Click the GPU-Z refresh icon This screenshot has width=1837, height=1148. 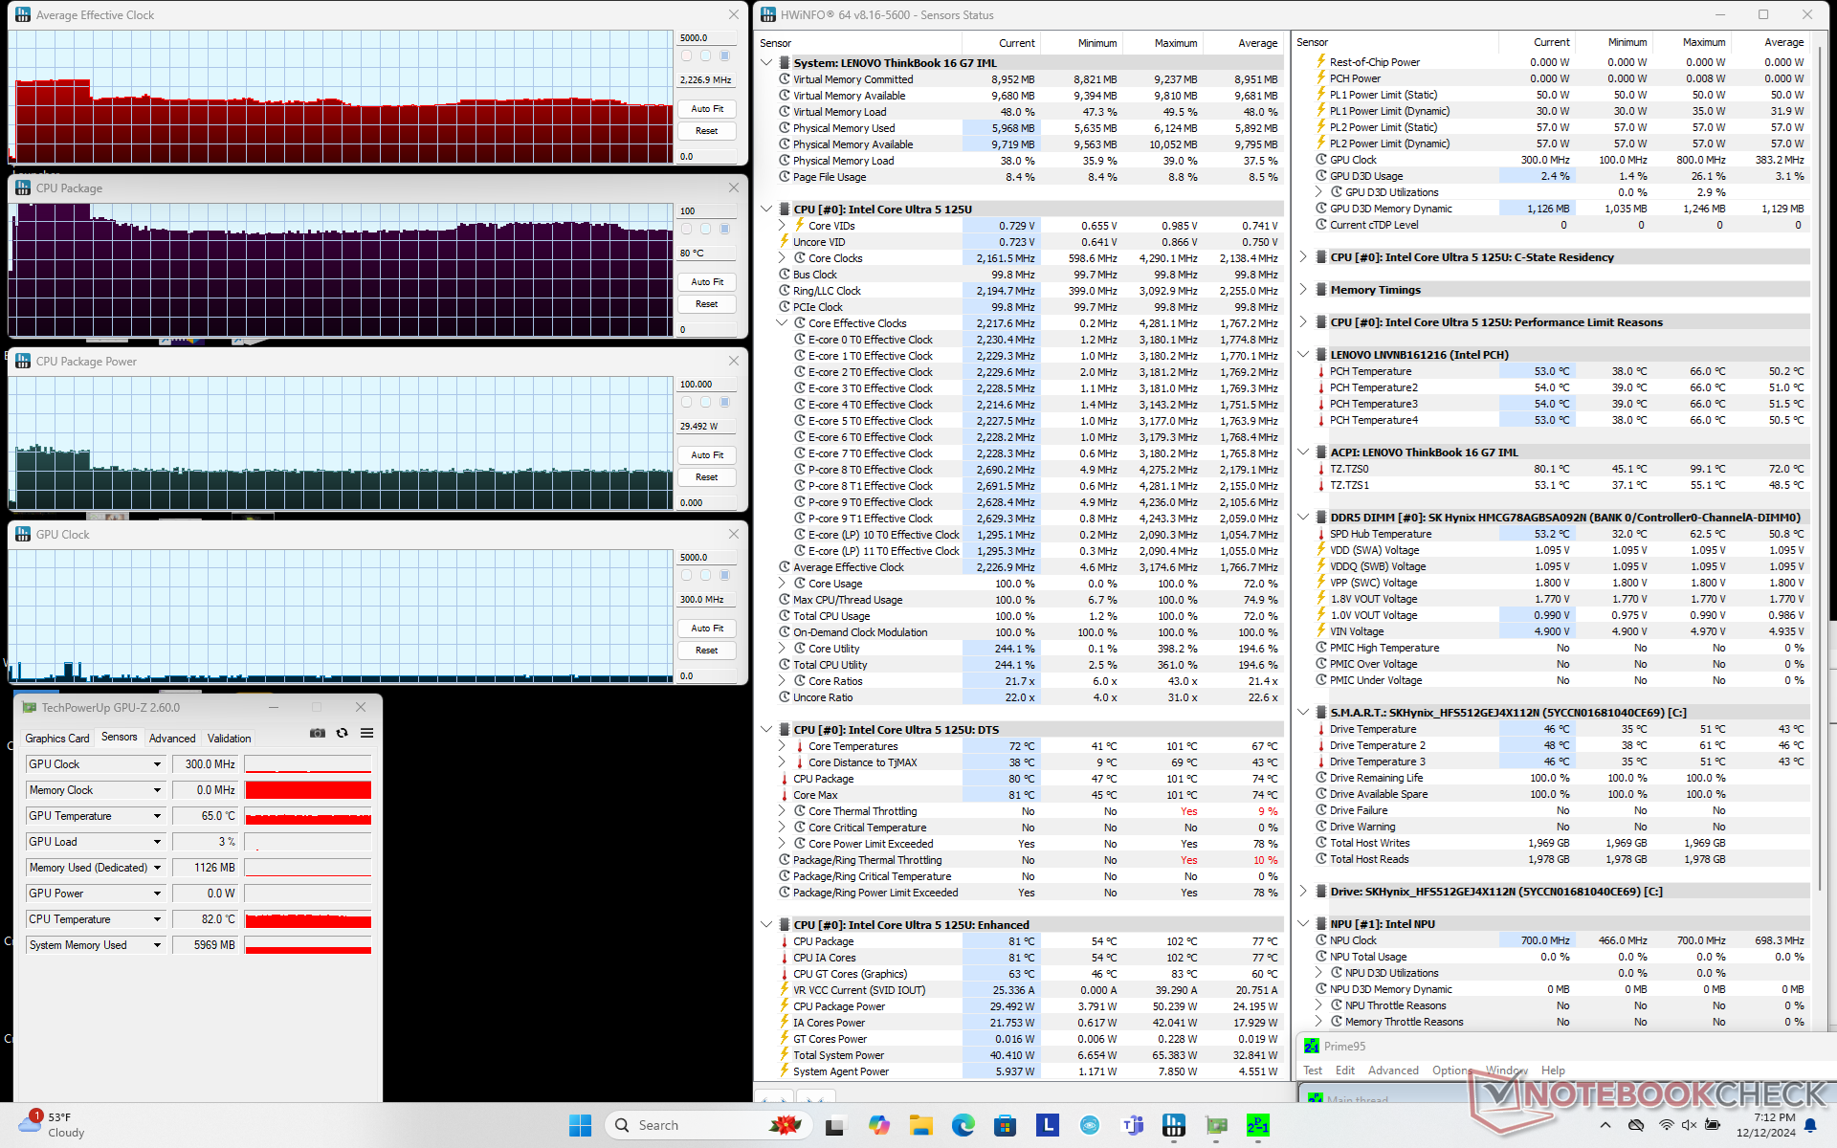[342, 734]
